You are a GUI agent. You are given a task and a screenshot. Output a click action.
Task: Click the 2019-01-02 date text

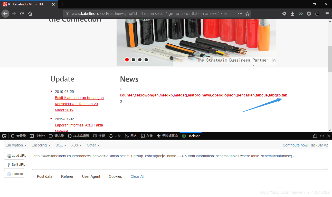(64, 119)
